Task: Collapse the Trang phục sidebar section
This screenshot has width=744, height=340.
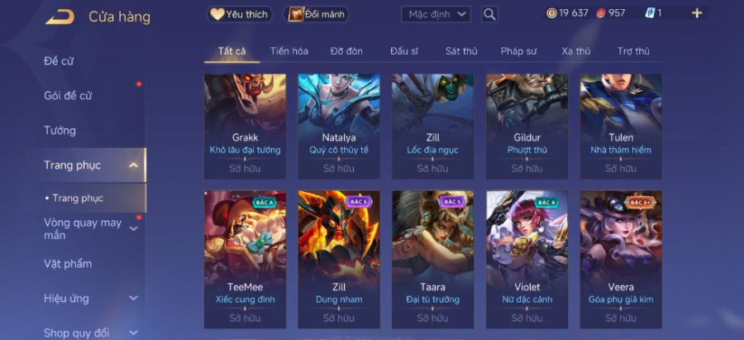Action: [134, 165]
